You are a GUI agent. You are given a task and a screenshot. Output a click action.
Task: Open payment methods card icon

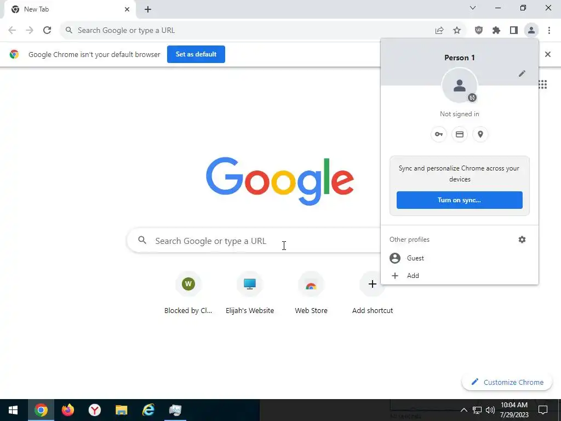pos(460,134)
